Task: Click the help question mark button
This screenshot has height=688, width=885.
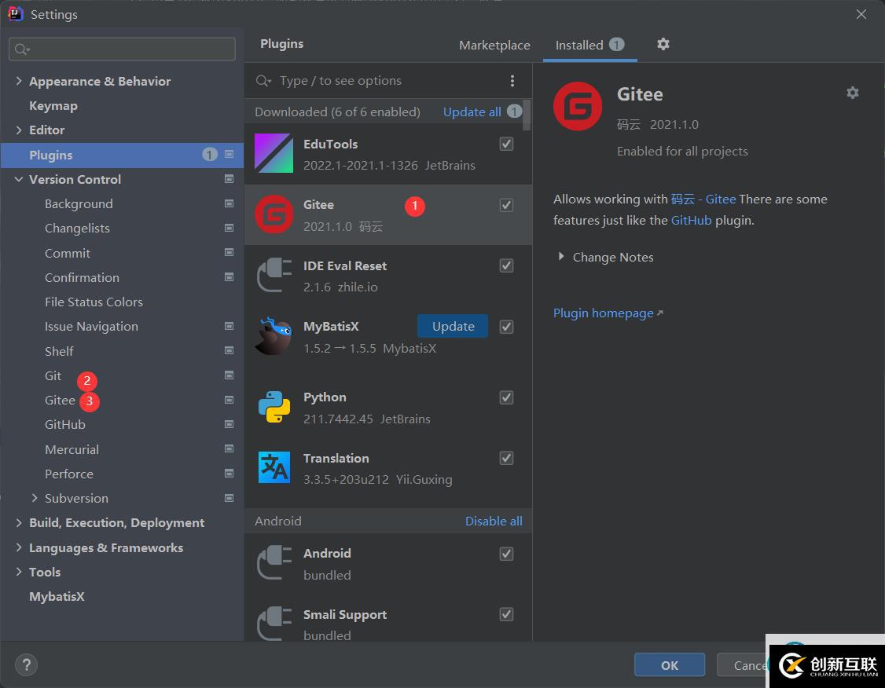Action: [x=26, y=665]
